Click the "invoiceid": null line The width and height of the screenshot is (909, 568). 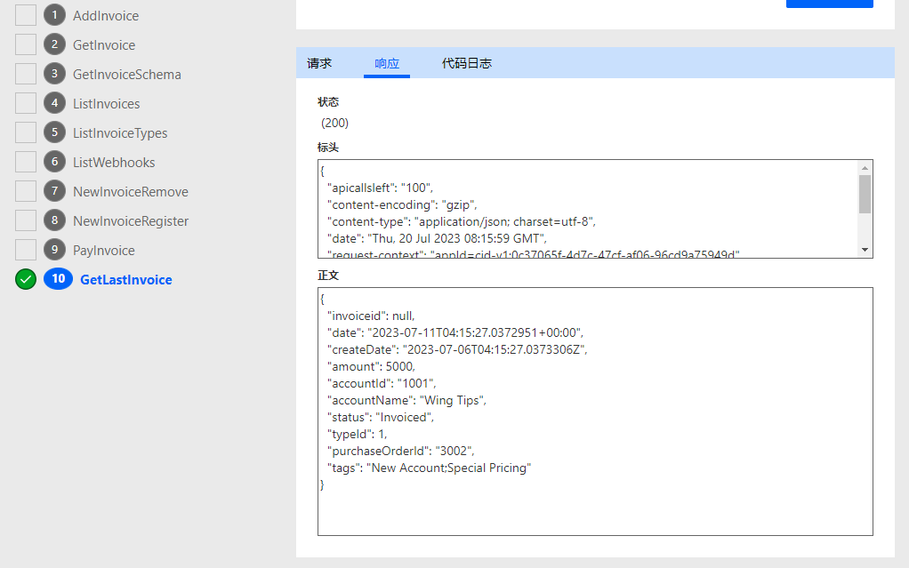(x=371, y=316)
